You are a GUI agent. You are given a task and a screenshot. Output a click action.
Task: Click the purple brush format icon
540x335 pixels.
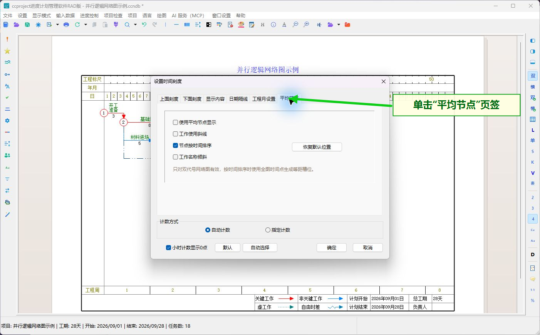point(116,25)
